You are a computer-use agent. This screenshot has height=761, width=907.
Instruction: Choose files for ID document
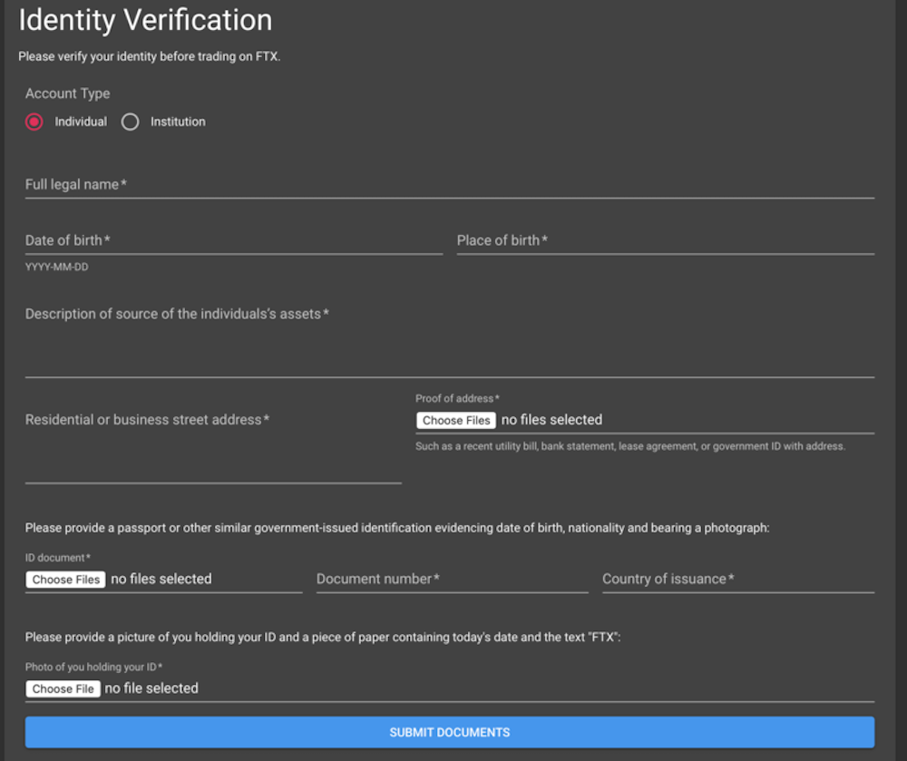(x=65, y=580)
